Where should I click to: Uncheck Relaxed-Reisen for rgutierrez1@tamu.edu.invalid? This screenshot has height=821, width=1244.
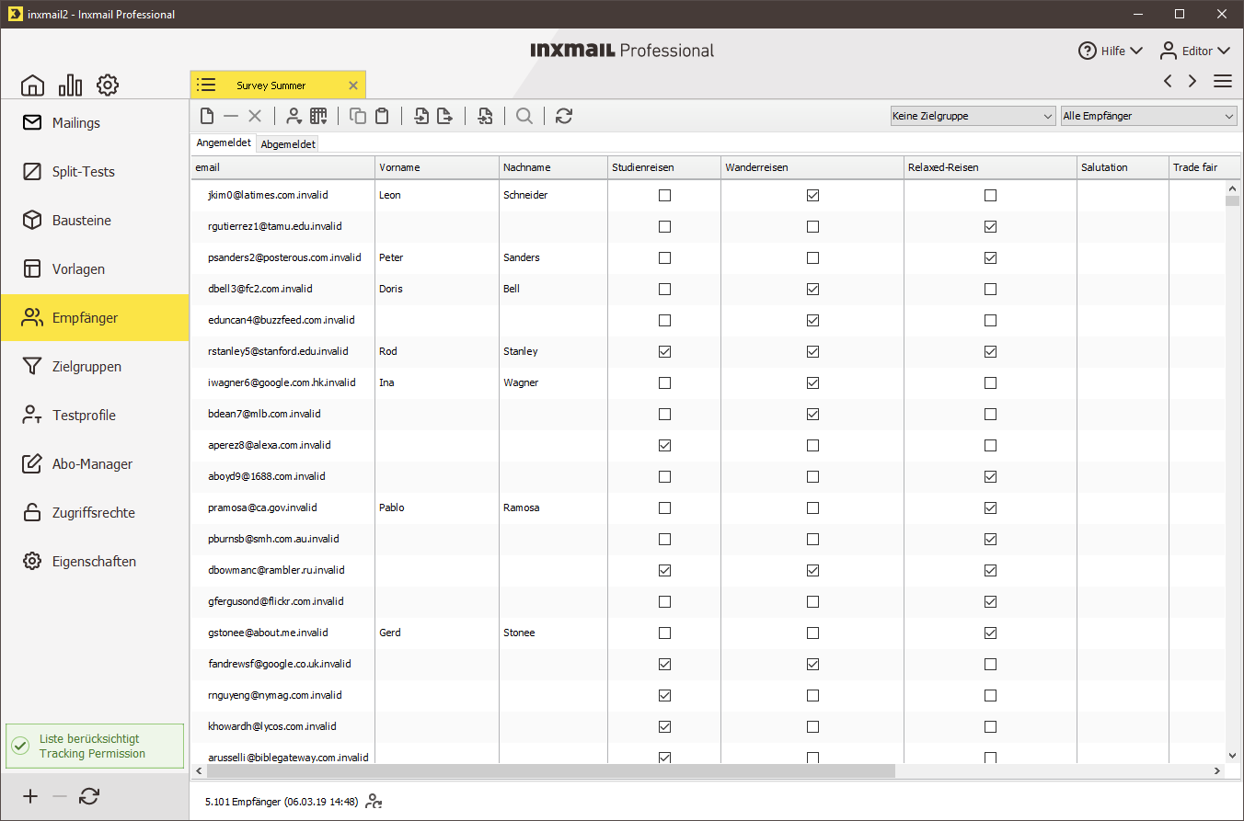coord(990,226)
